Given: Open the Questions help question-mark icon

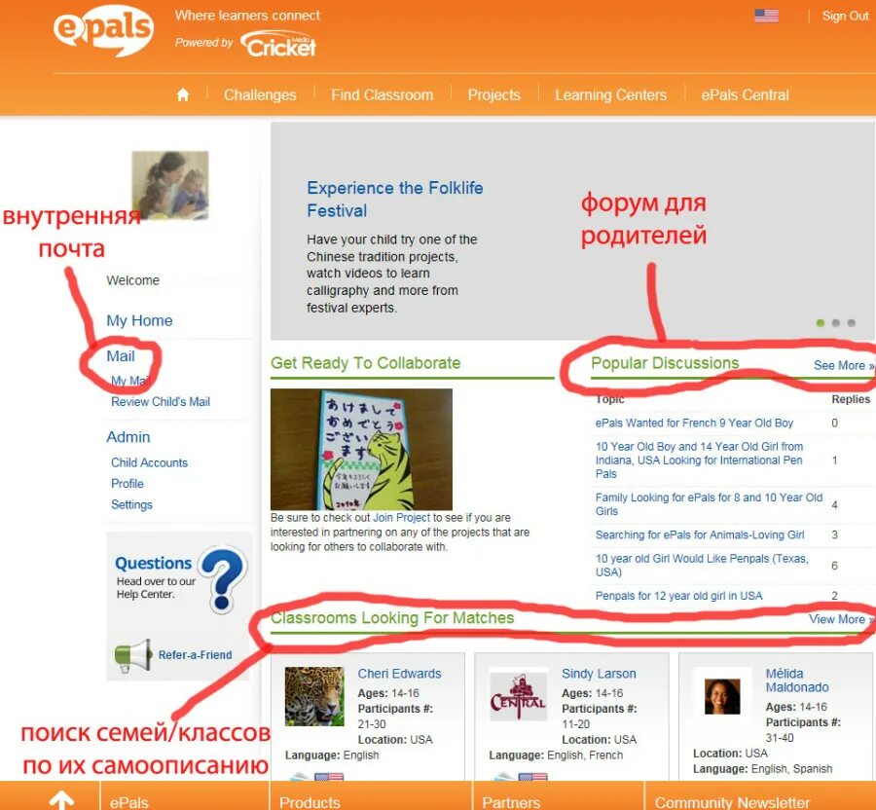Looking at the screenshot, I should (x=222, y=578).
